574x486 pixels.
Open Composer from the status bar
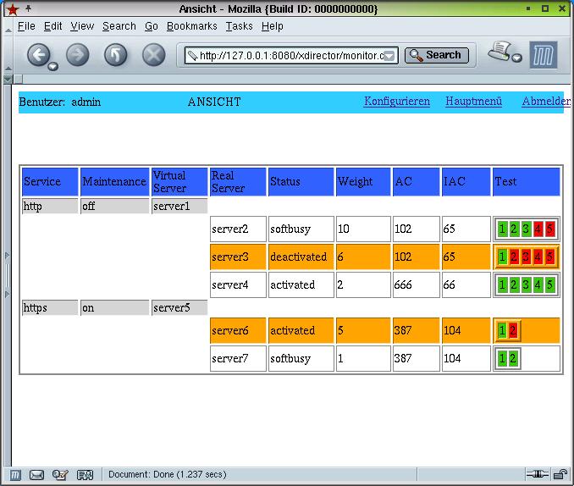pyautogui.click(x=60, y=475)
